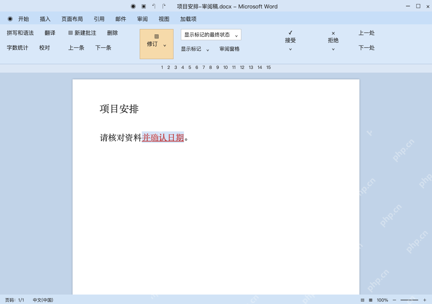Viewport: 432px width, 304px height.
Task: Click the checkmark icon above 接受
Action: (290, 33)
